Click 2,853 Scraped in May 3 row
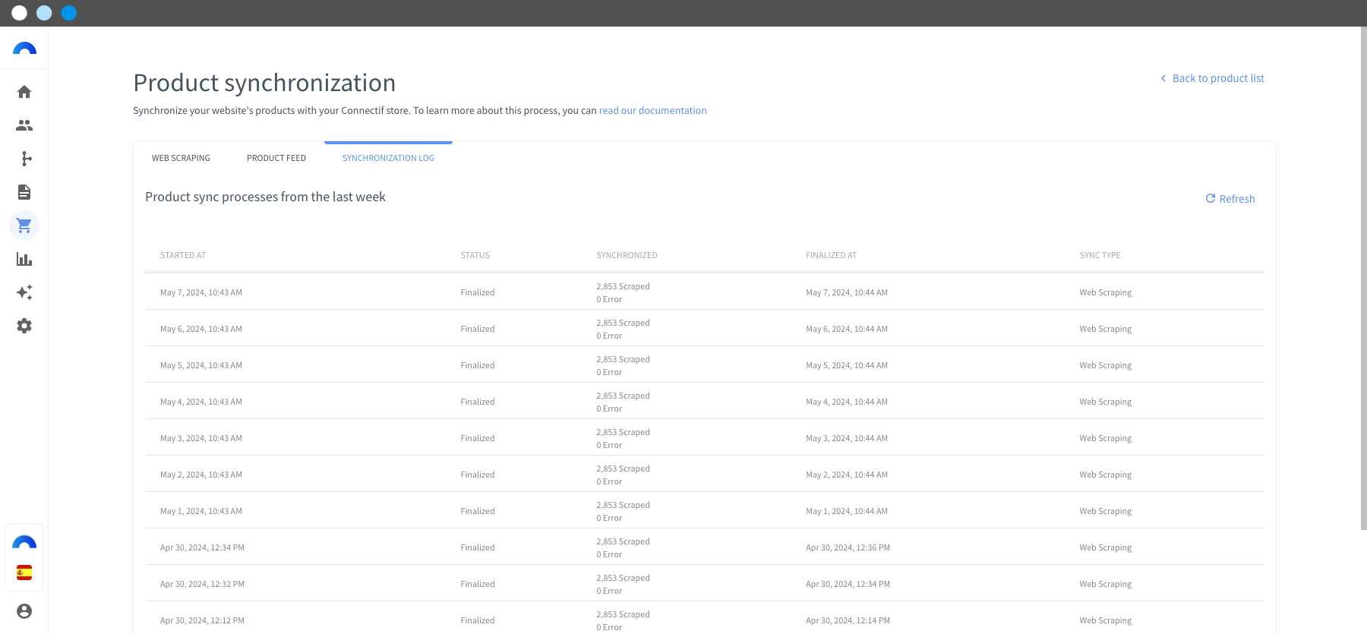1367x634 pixels. [623, 432]
